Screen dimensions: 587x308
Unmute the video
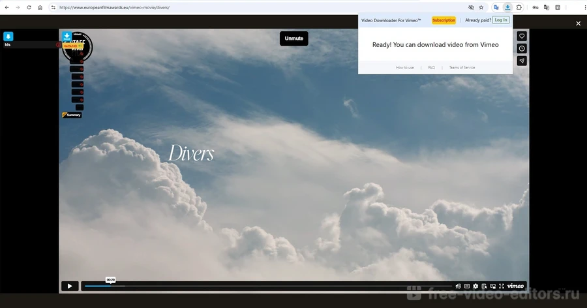(294, 38)
